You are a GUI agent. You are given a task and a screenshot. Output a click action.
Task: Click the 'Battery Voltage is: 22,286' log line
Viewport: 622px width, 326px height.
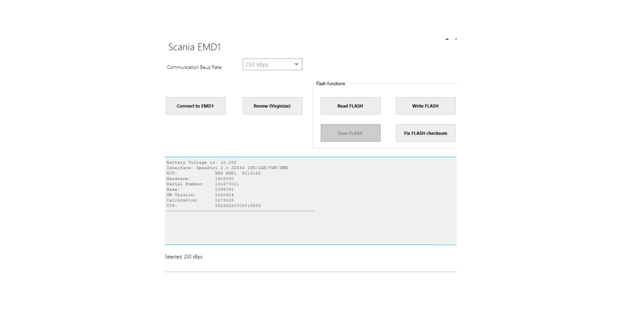(202, 162)
